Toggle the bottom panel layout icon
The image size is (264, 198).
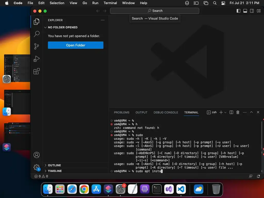245,11
